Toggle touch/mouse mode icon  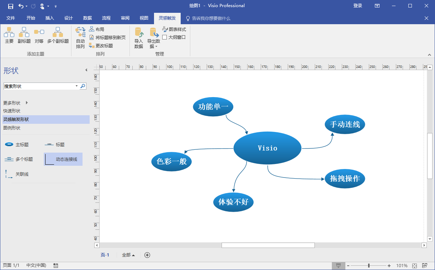[x=42, y=6]
